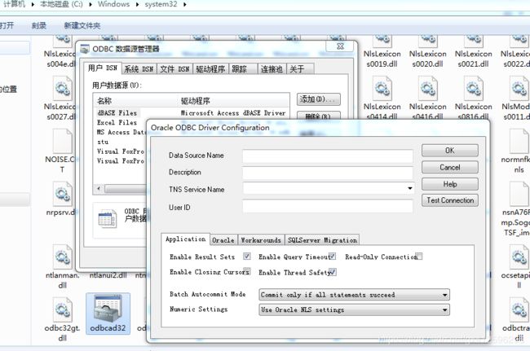Viewport: 530px width, 351px height.
Task: Click the Test Connection button
Action: coord(450,200)
